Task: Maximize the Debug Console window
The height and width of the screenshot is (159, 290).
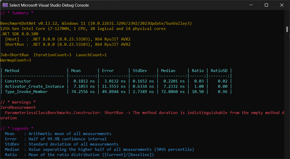Action: click(266, 5)
